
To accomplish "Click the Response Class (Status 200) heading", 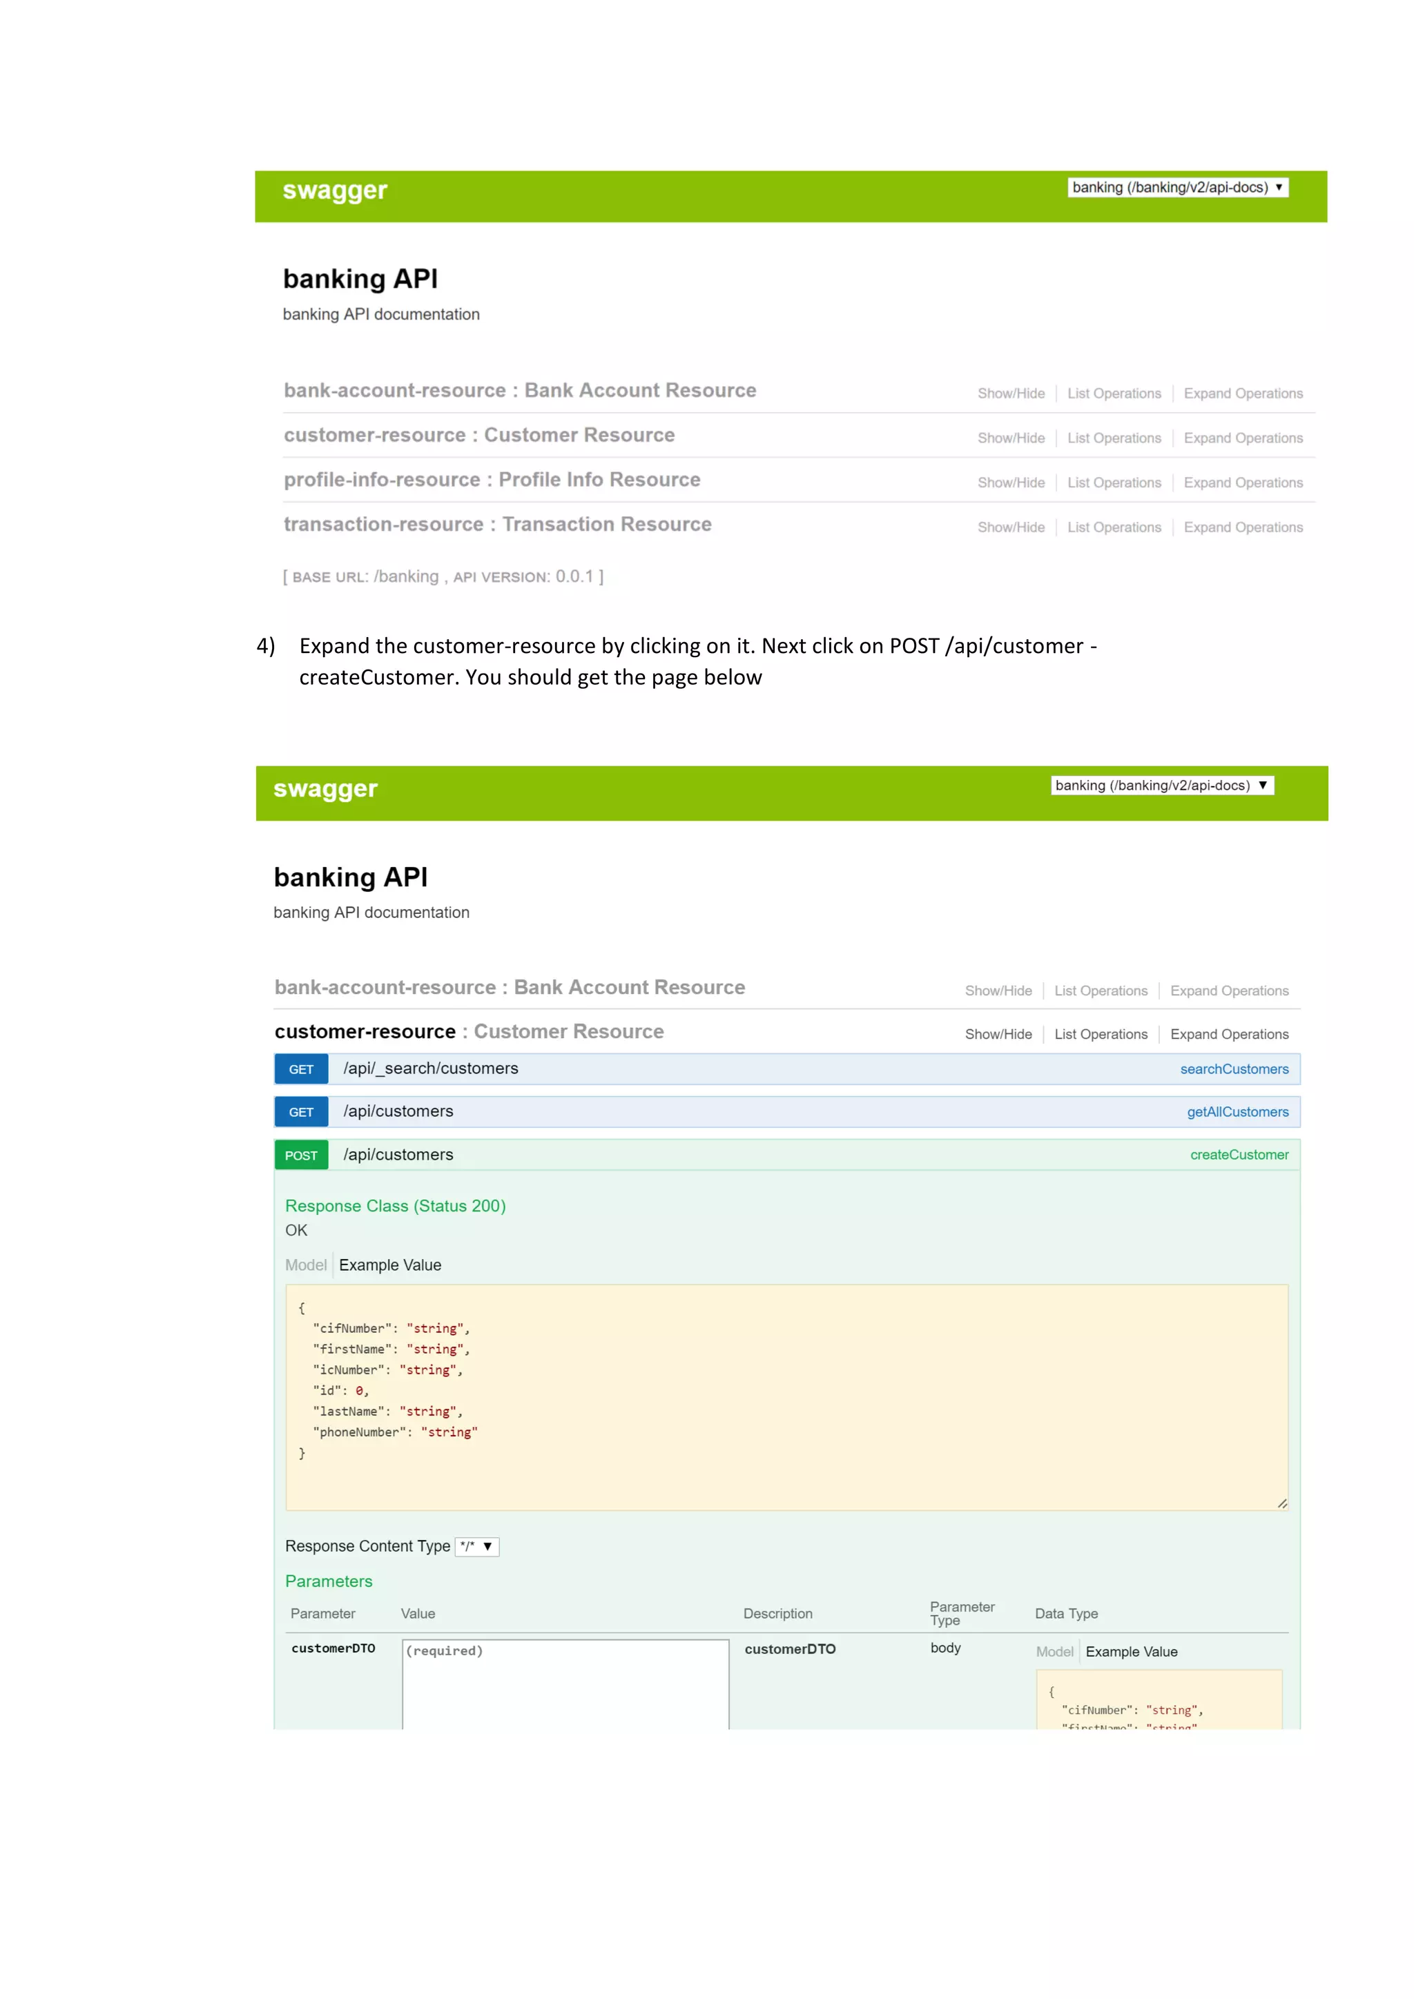I will [x=396, y=1206].
